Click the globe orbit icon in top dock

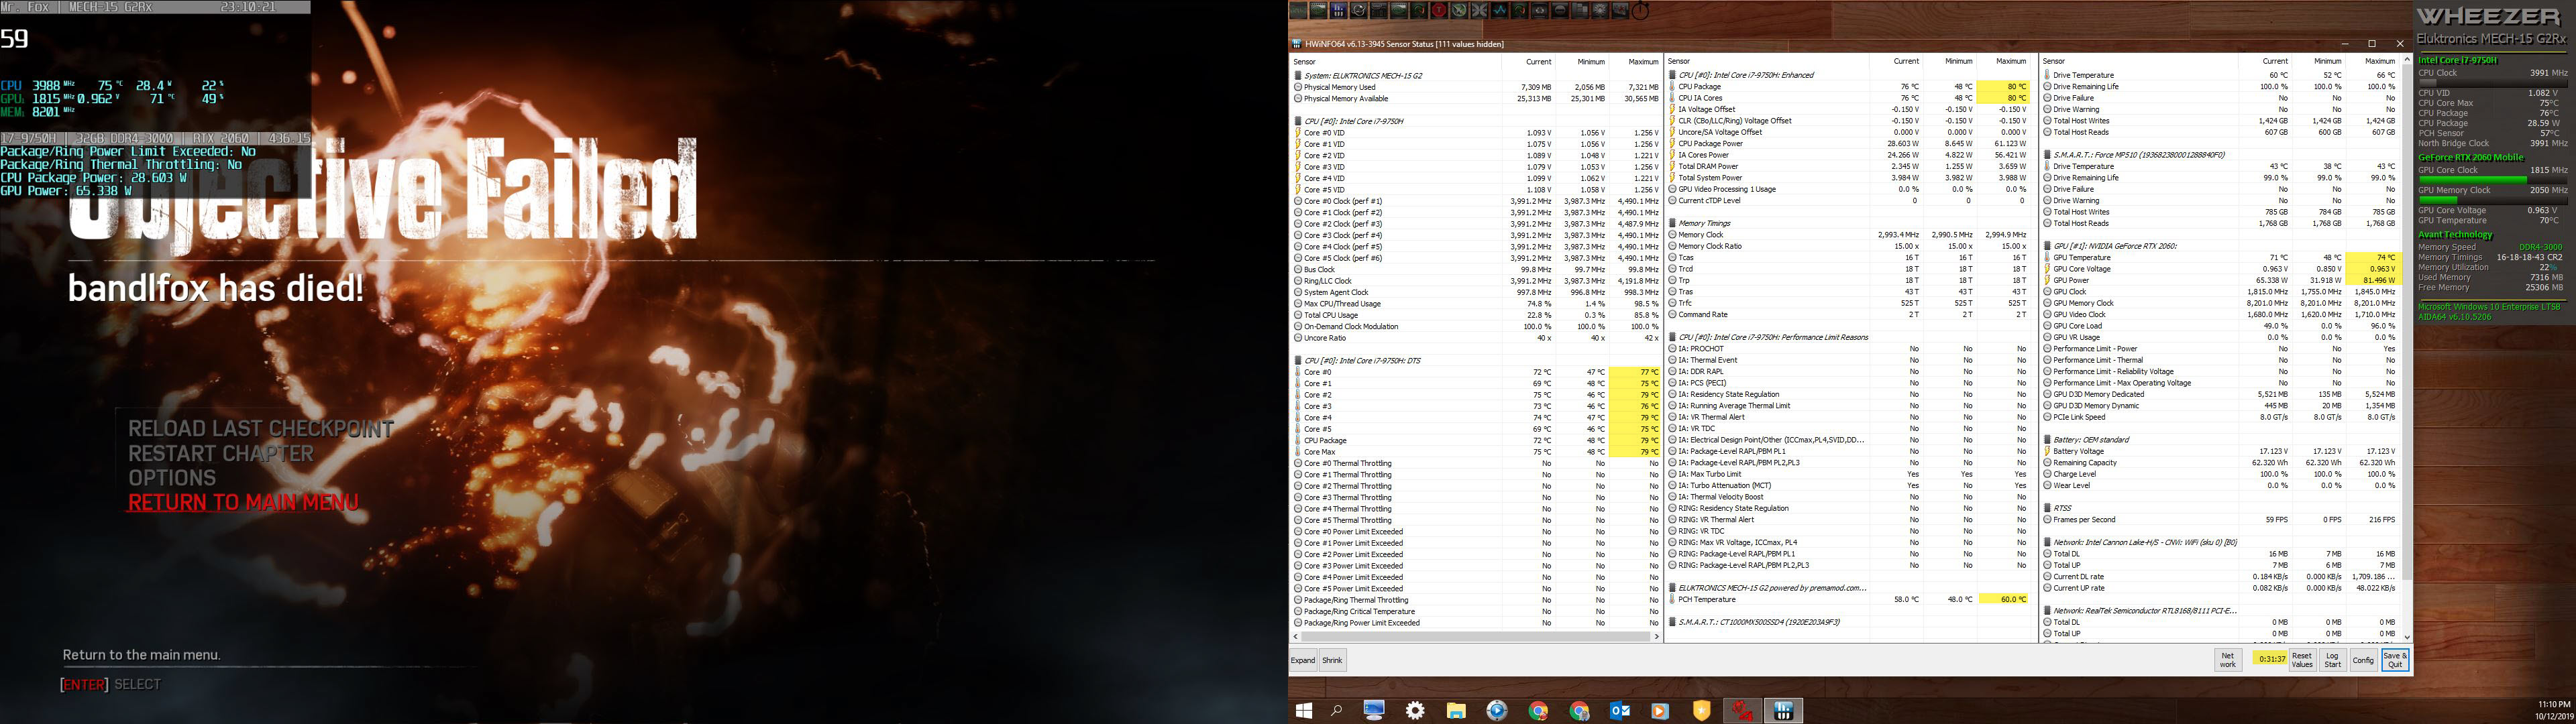tap(1359, 11)
